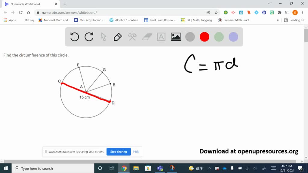Pick the Pencil drawing tool
Screen dimensions: 308x173
(118, 37)
